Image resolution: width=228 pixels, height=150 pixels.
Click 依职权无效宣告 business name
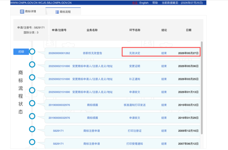coord(92,53)
